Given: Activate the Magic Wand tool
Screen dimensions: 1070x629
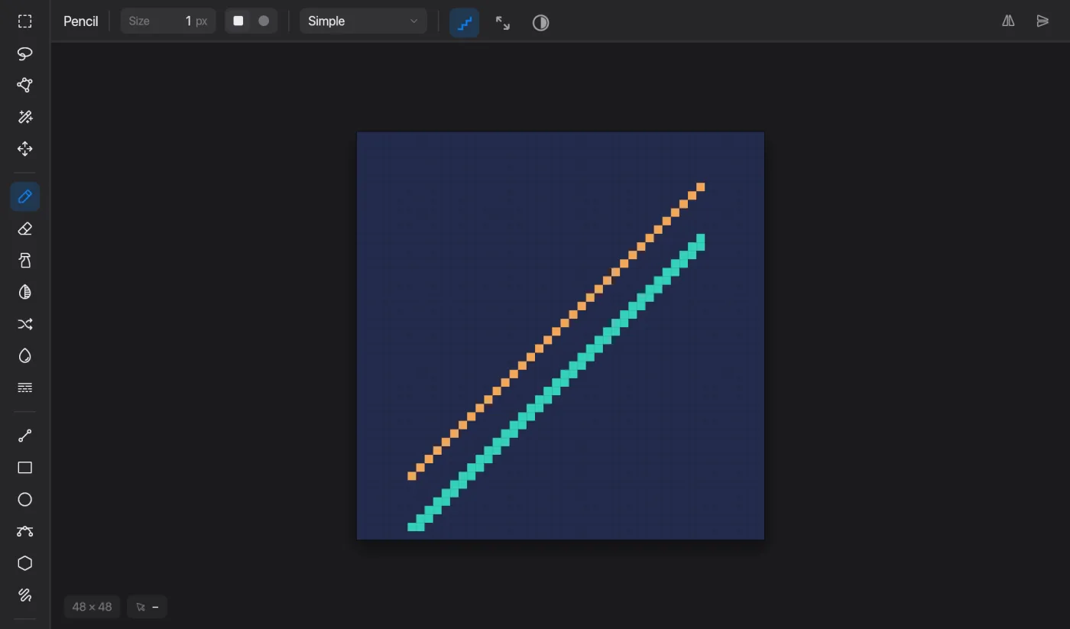Looking at the screenshot, I should (x=25, y=117).
